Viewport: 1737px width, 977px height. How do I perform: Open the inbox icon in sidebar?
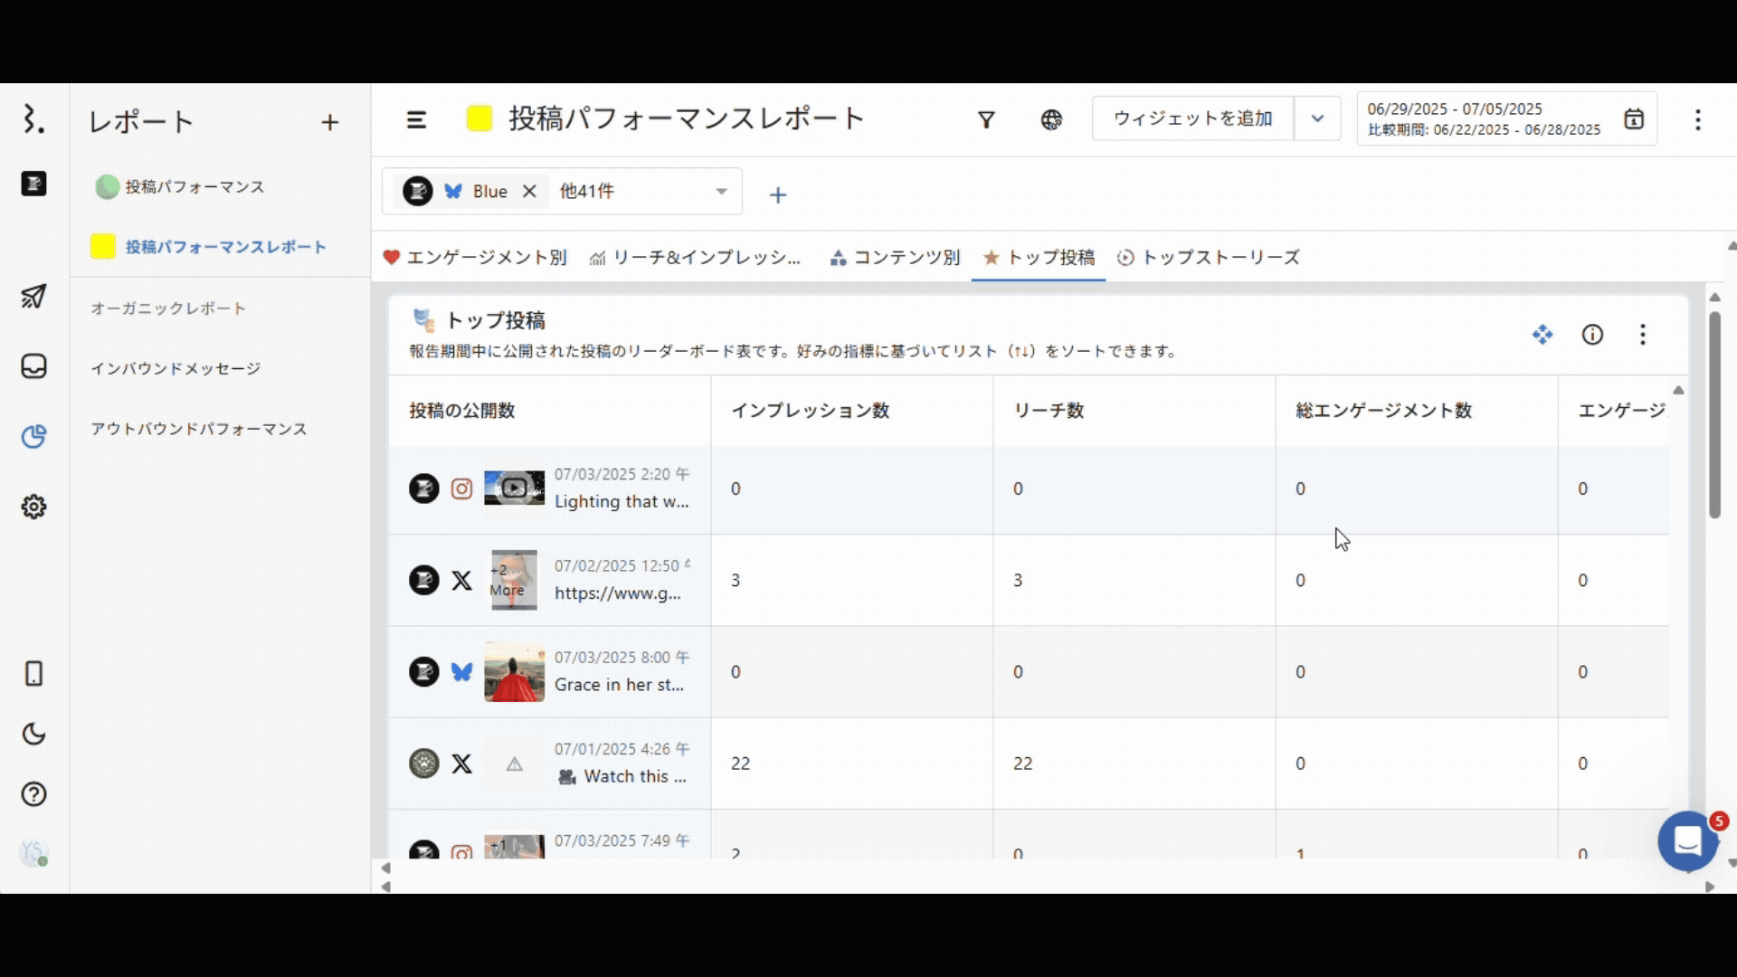[x=33, y=366]
